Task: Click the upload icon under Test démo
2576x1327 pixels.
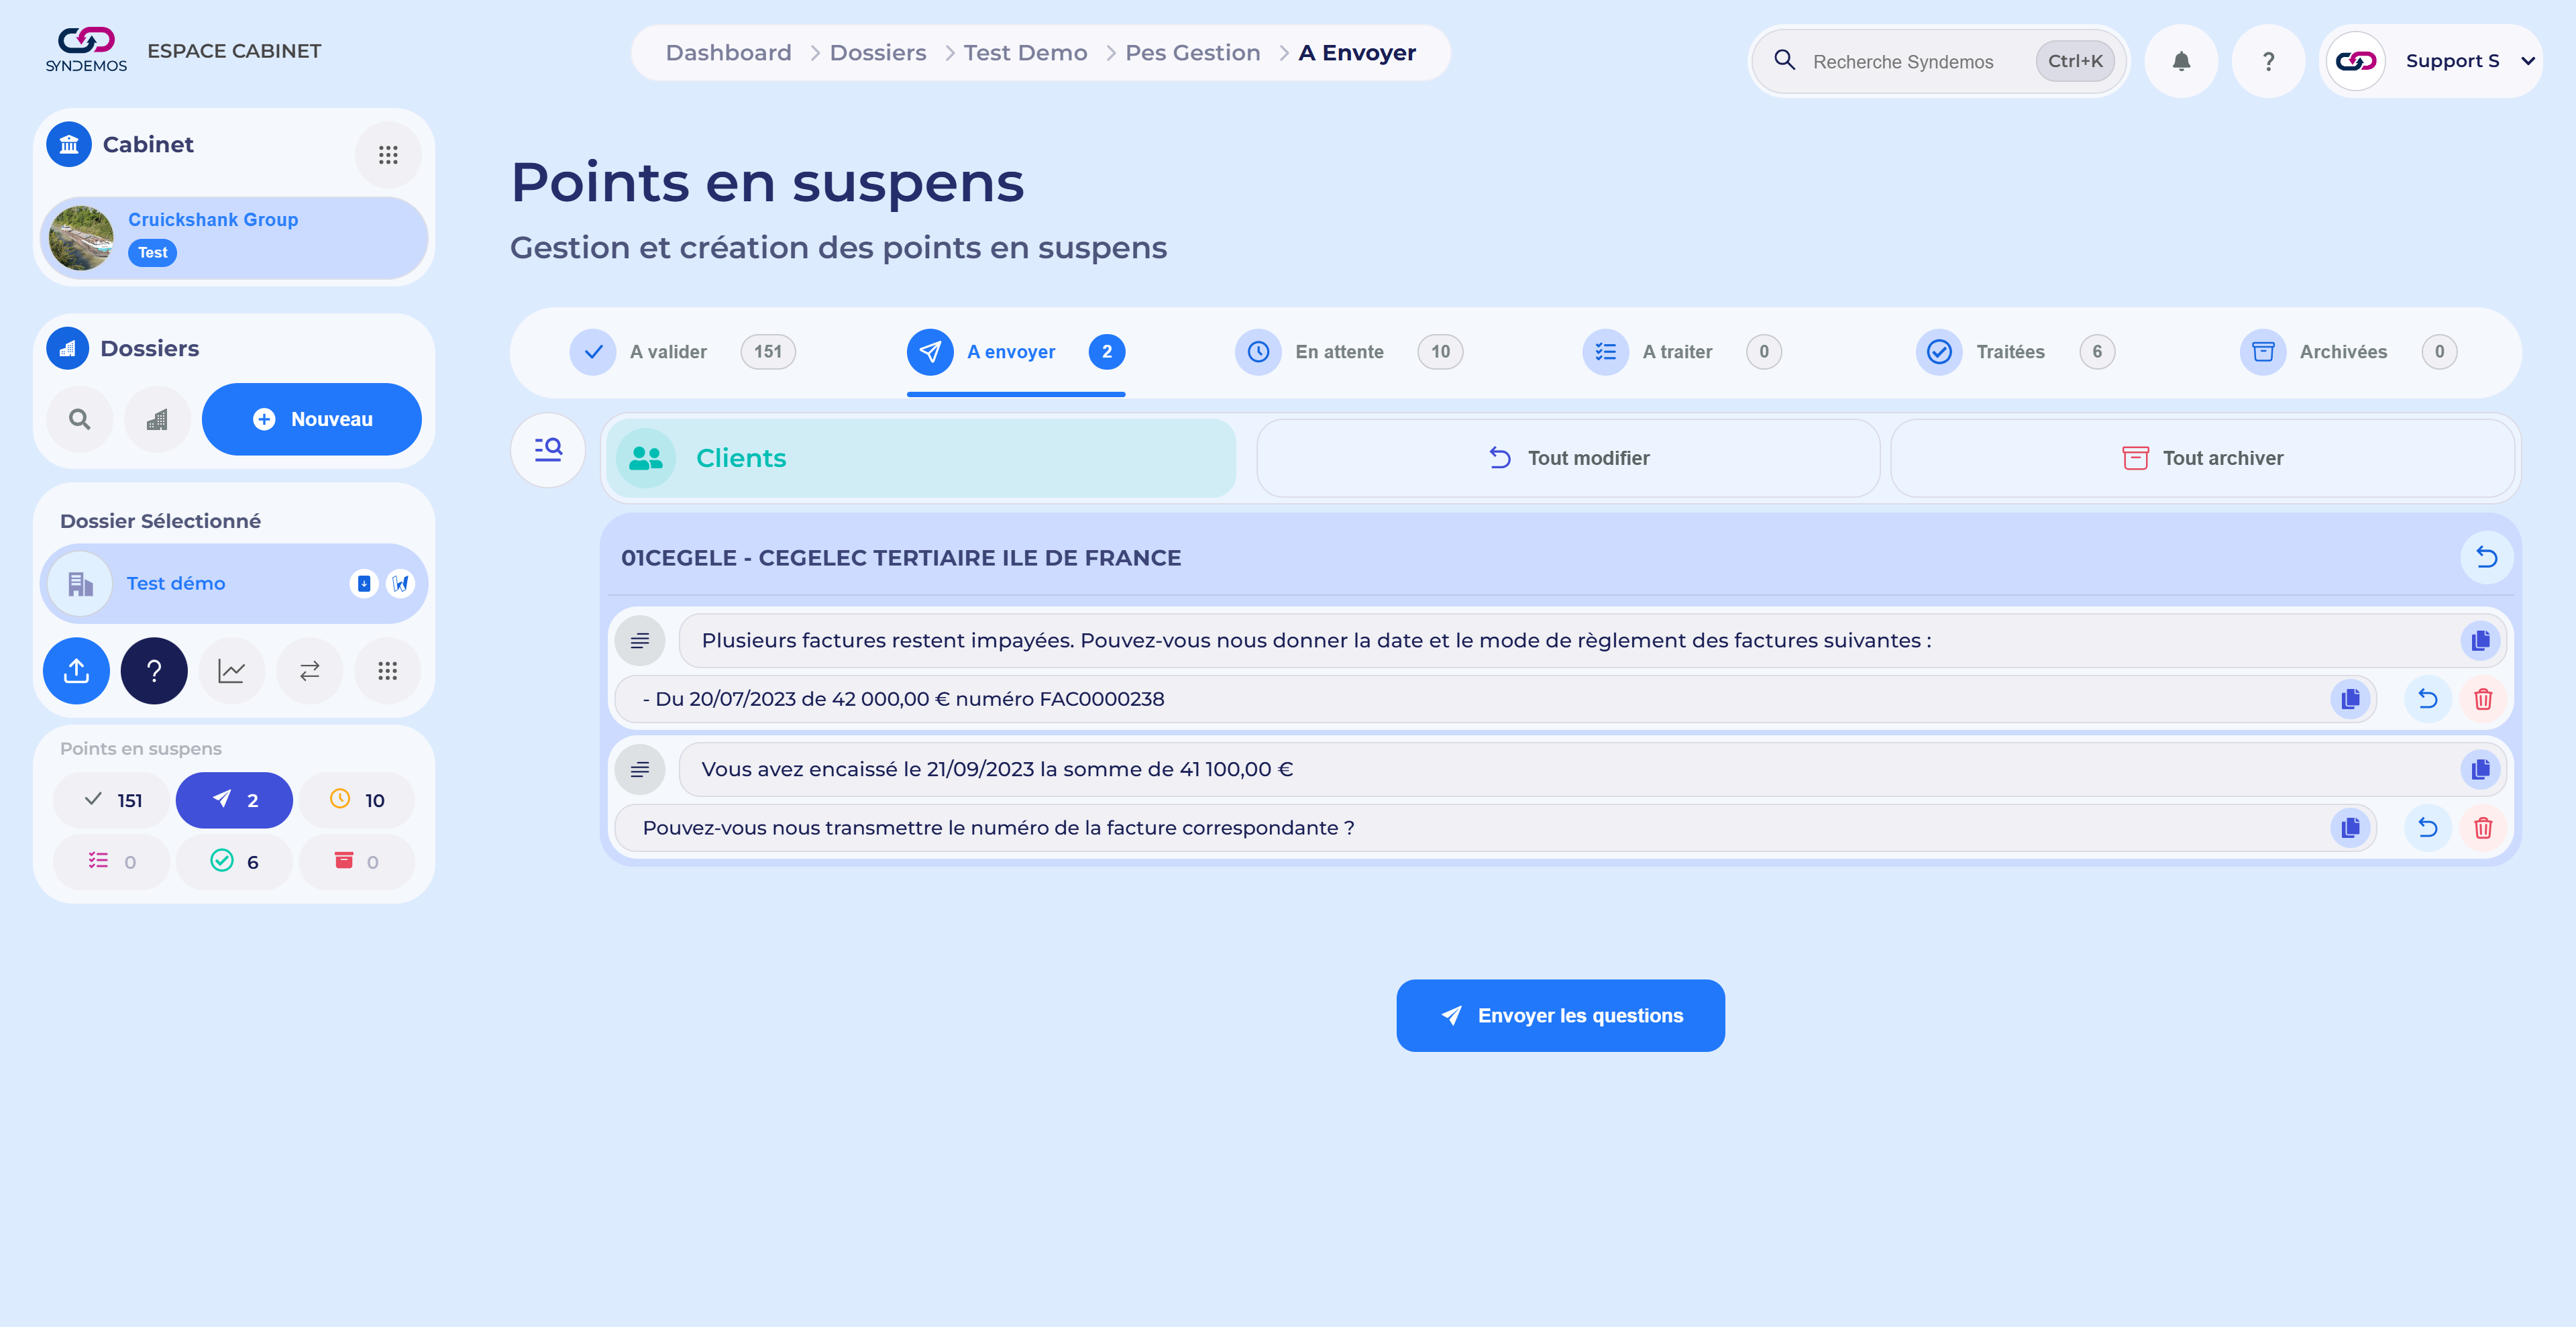Action: click(76, 671)
